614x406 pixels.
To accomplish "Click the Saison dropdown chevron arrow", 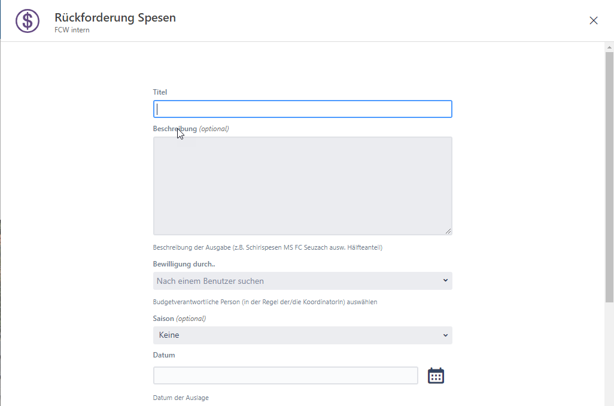I will point(445,335).
